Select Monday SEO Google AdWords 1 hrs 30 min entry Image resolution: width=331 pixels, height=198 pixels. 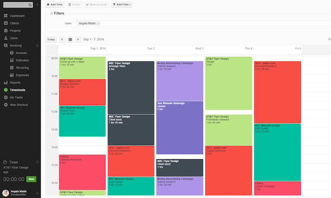pyautogui.click(x=82, y=92)
